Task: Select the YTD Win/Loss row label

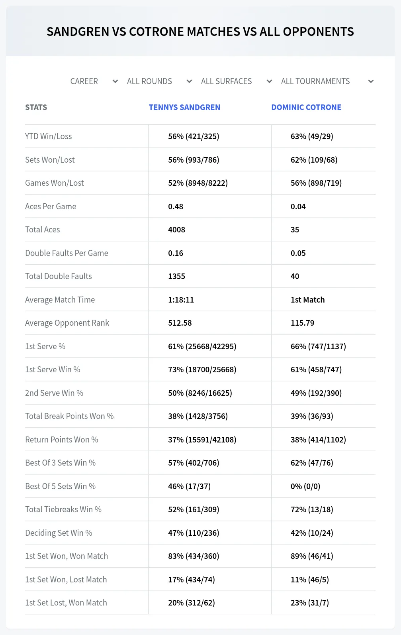Action: (49, 136)
